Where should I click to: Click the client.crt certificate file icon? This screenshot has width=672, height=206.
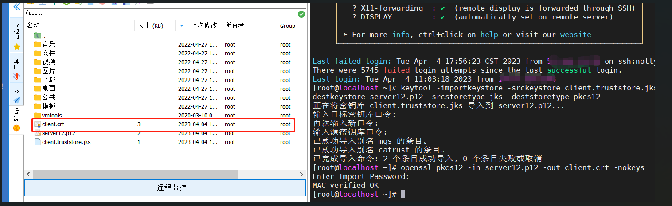(38, 124)
